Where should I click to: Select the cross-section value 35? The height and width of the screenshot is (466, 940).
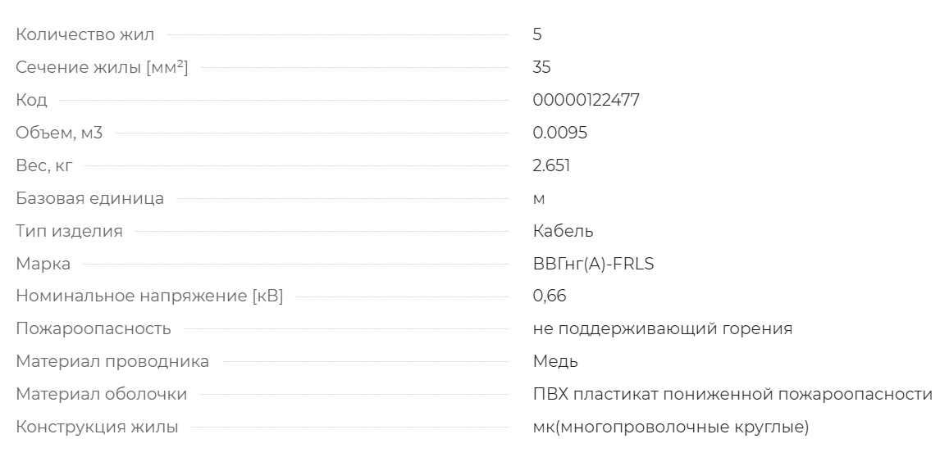click(541, 68)
